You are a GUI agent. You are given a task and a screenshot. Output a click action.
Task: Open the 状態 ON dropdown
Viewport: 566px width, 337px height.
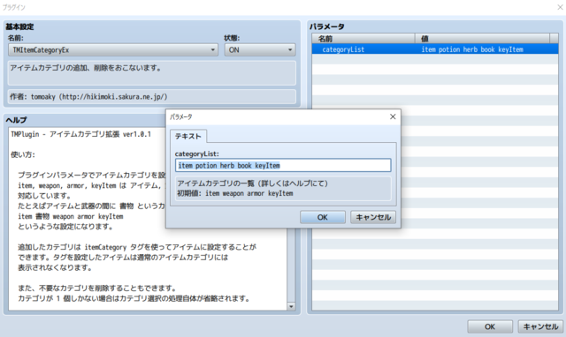click(x=260, y=49)
